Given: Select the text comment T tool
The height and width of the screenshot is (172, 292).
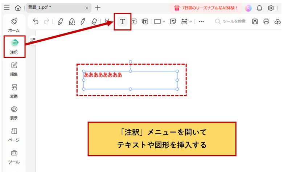Looking at the screenshot, I should click(122, 22).
